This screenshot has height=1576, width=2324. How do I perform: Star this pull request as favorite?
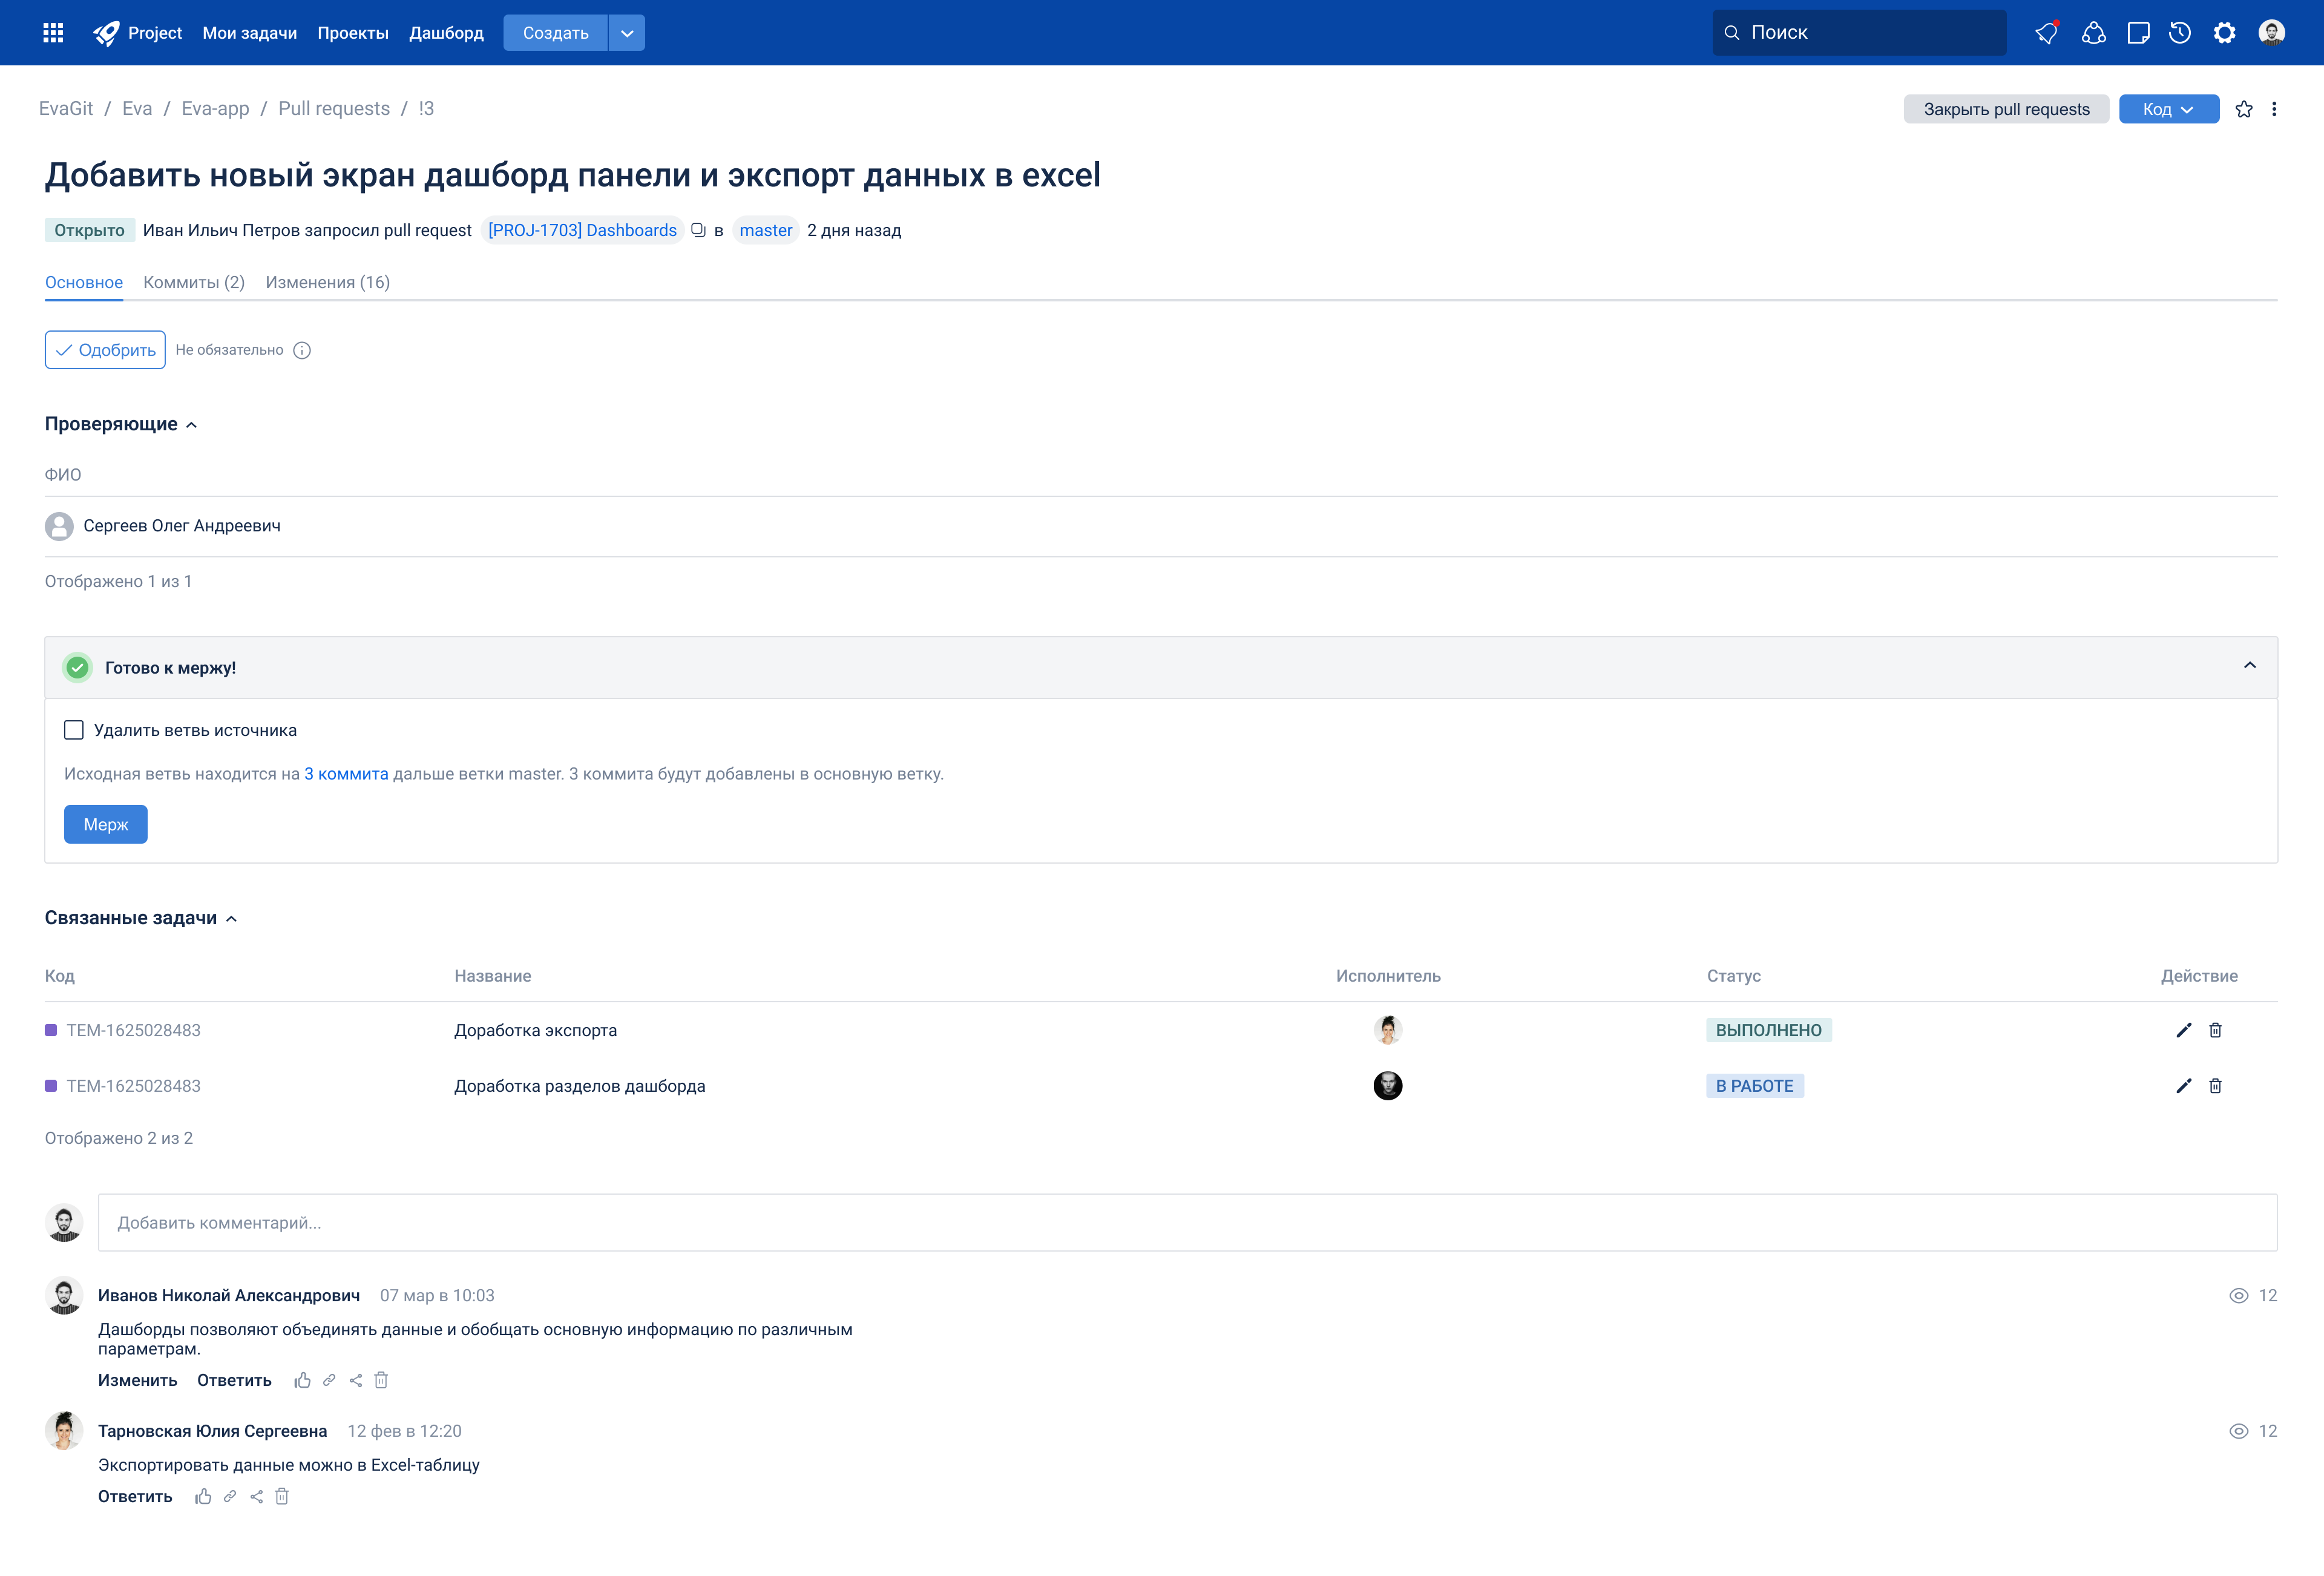click(2244, 109)
